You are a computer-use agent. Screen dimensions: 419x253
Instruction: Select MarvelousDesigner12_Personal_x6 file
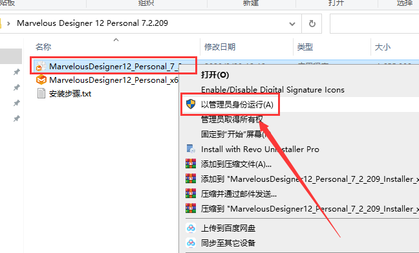pyautogui.click(x=107, y=80)
